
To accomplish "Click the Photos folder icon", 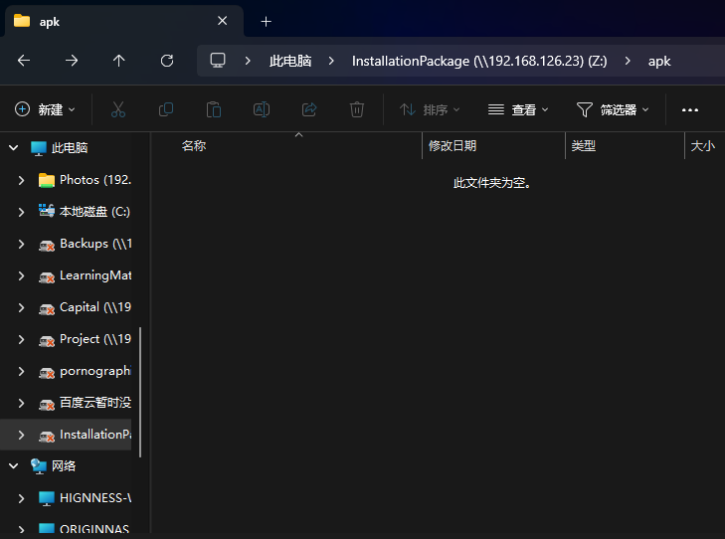I will 46,180.
